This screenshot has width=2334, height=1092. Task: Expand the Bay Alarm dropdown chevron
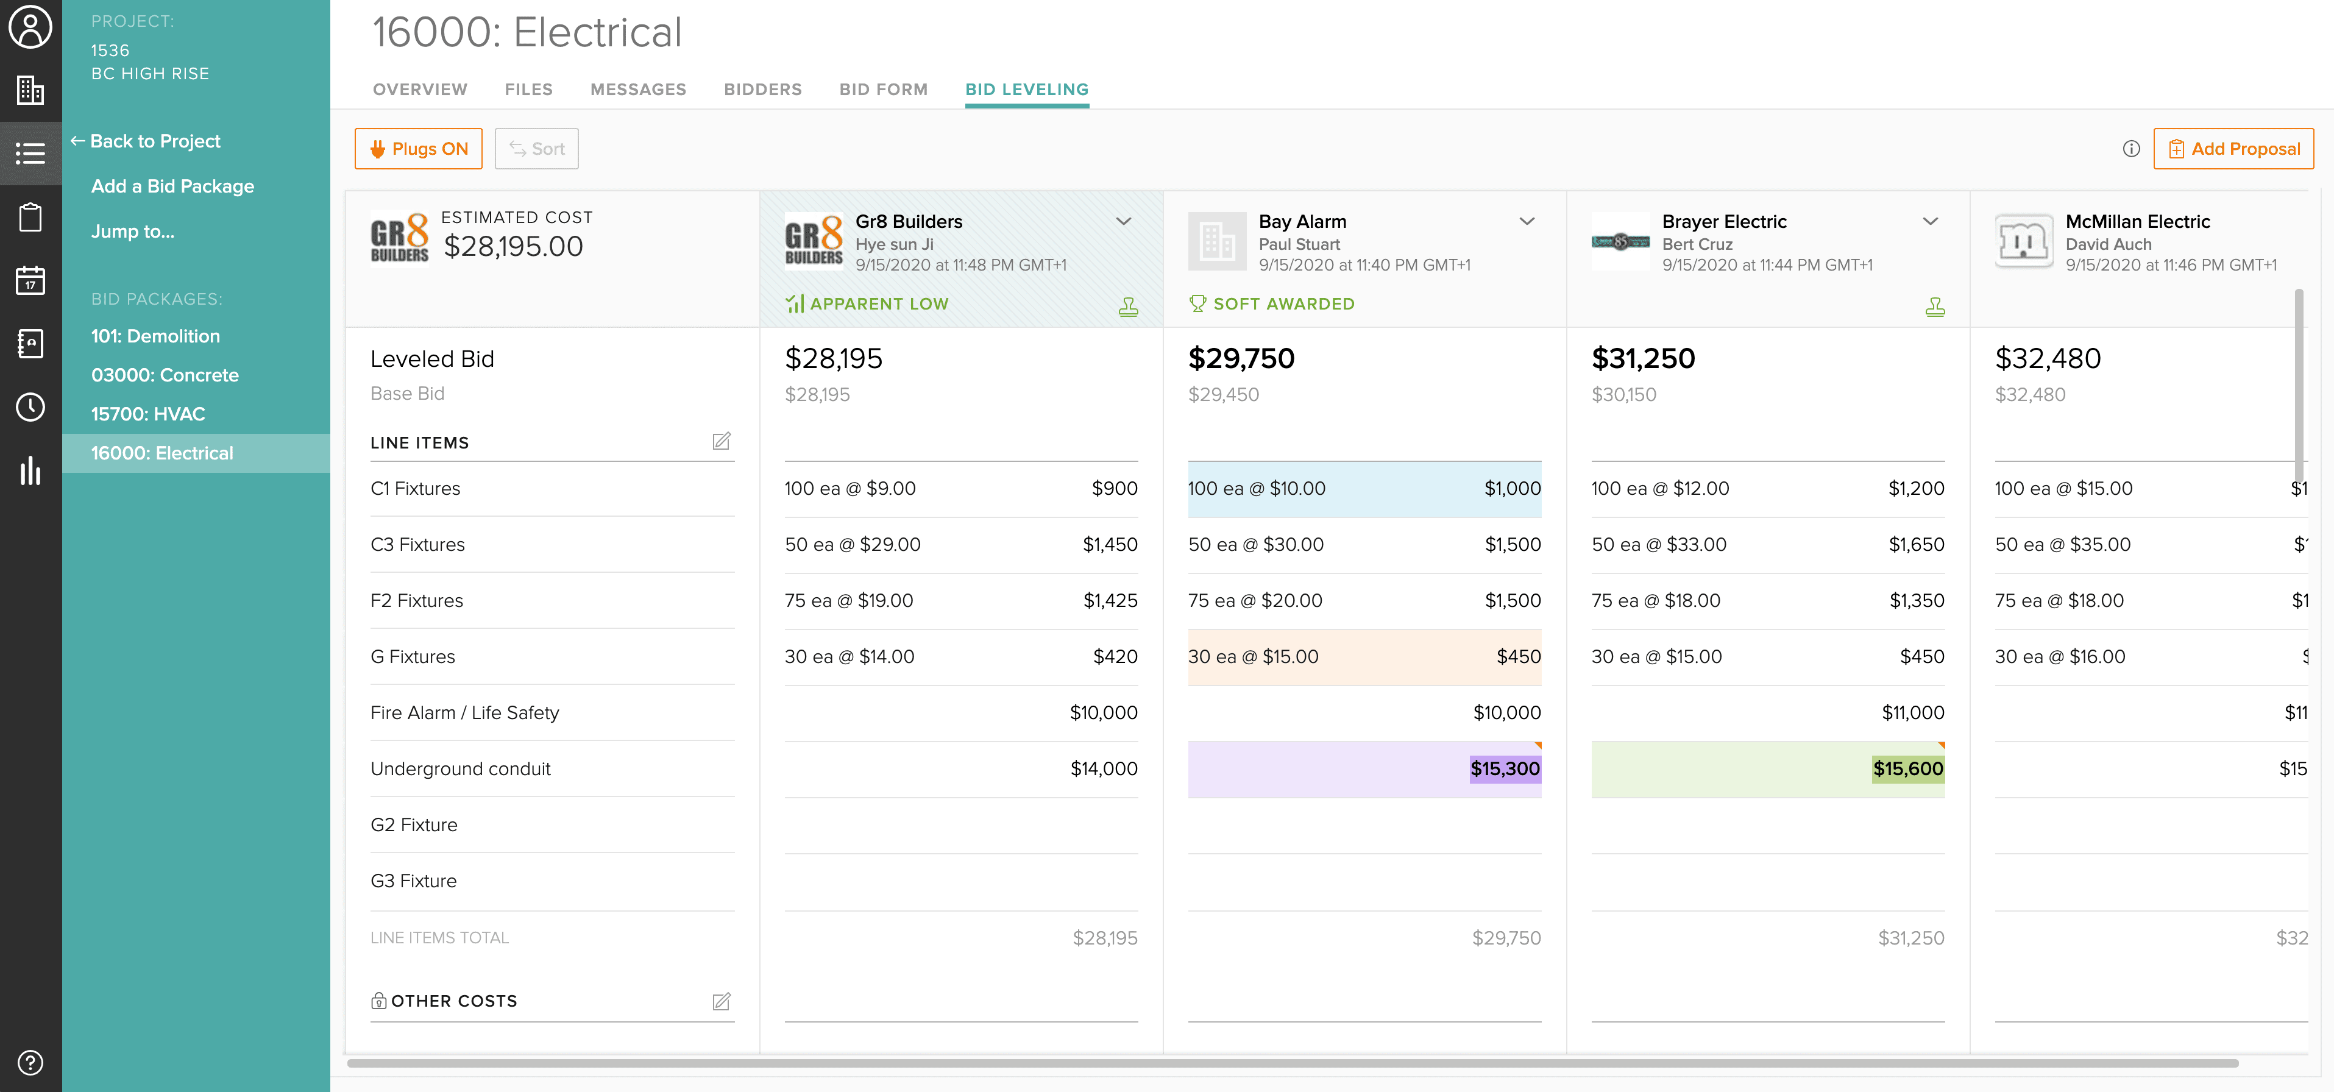(1527, 221)
